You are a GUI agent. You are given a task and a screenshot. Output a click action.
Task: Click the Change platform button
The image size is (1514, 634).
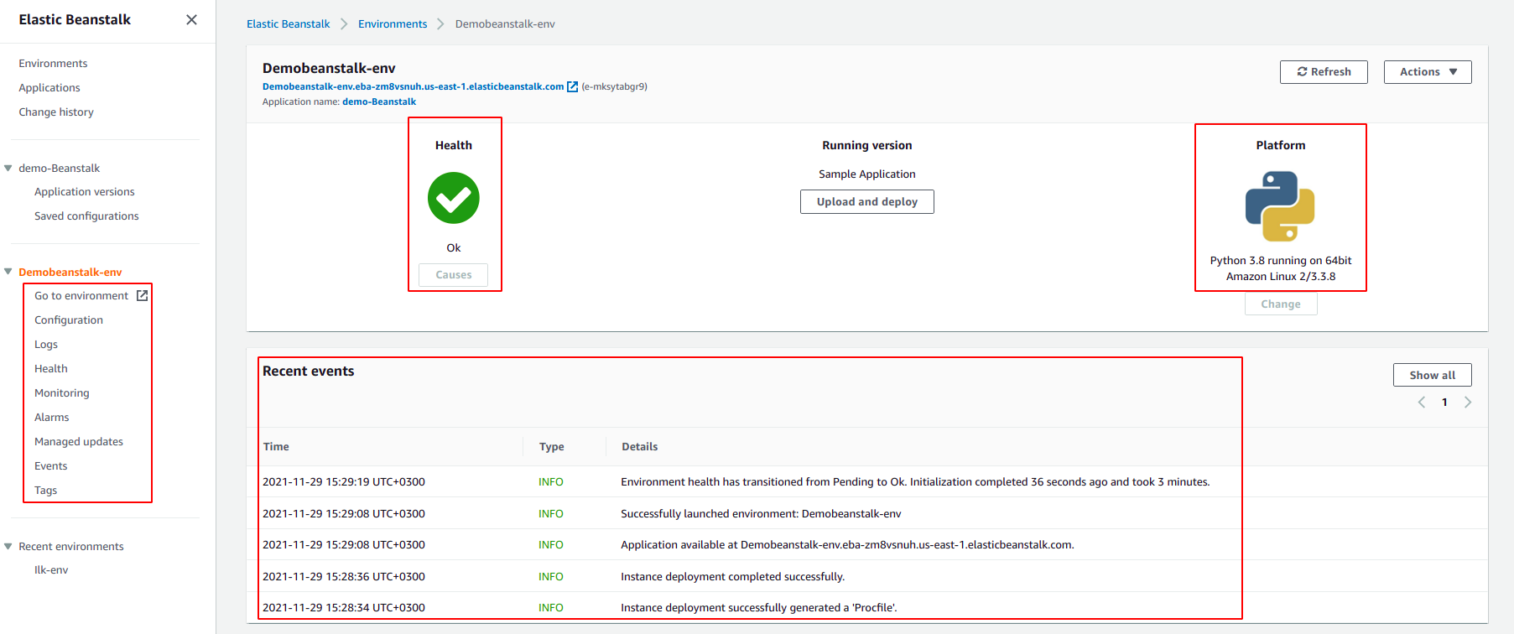click(1281, 304)
